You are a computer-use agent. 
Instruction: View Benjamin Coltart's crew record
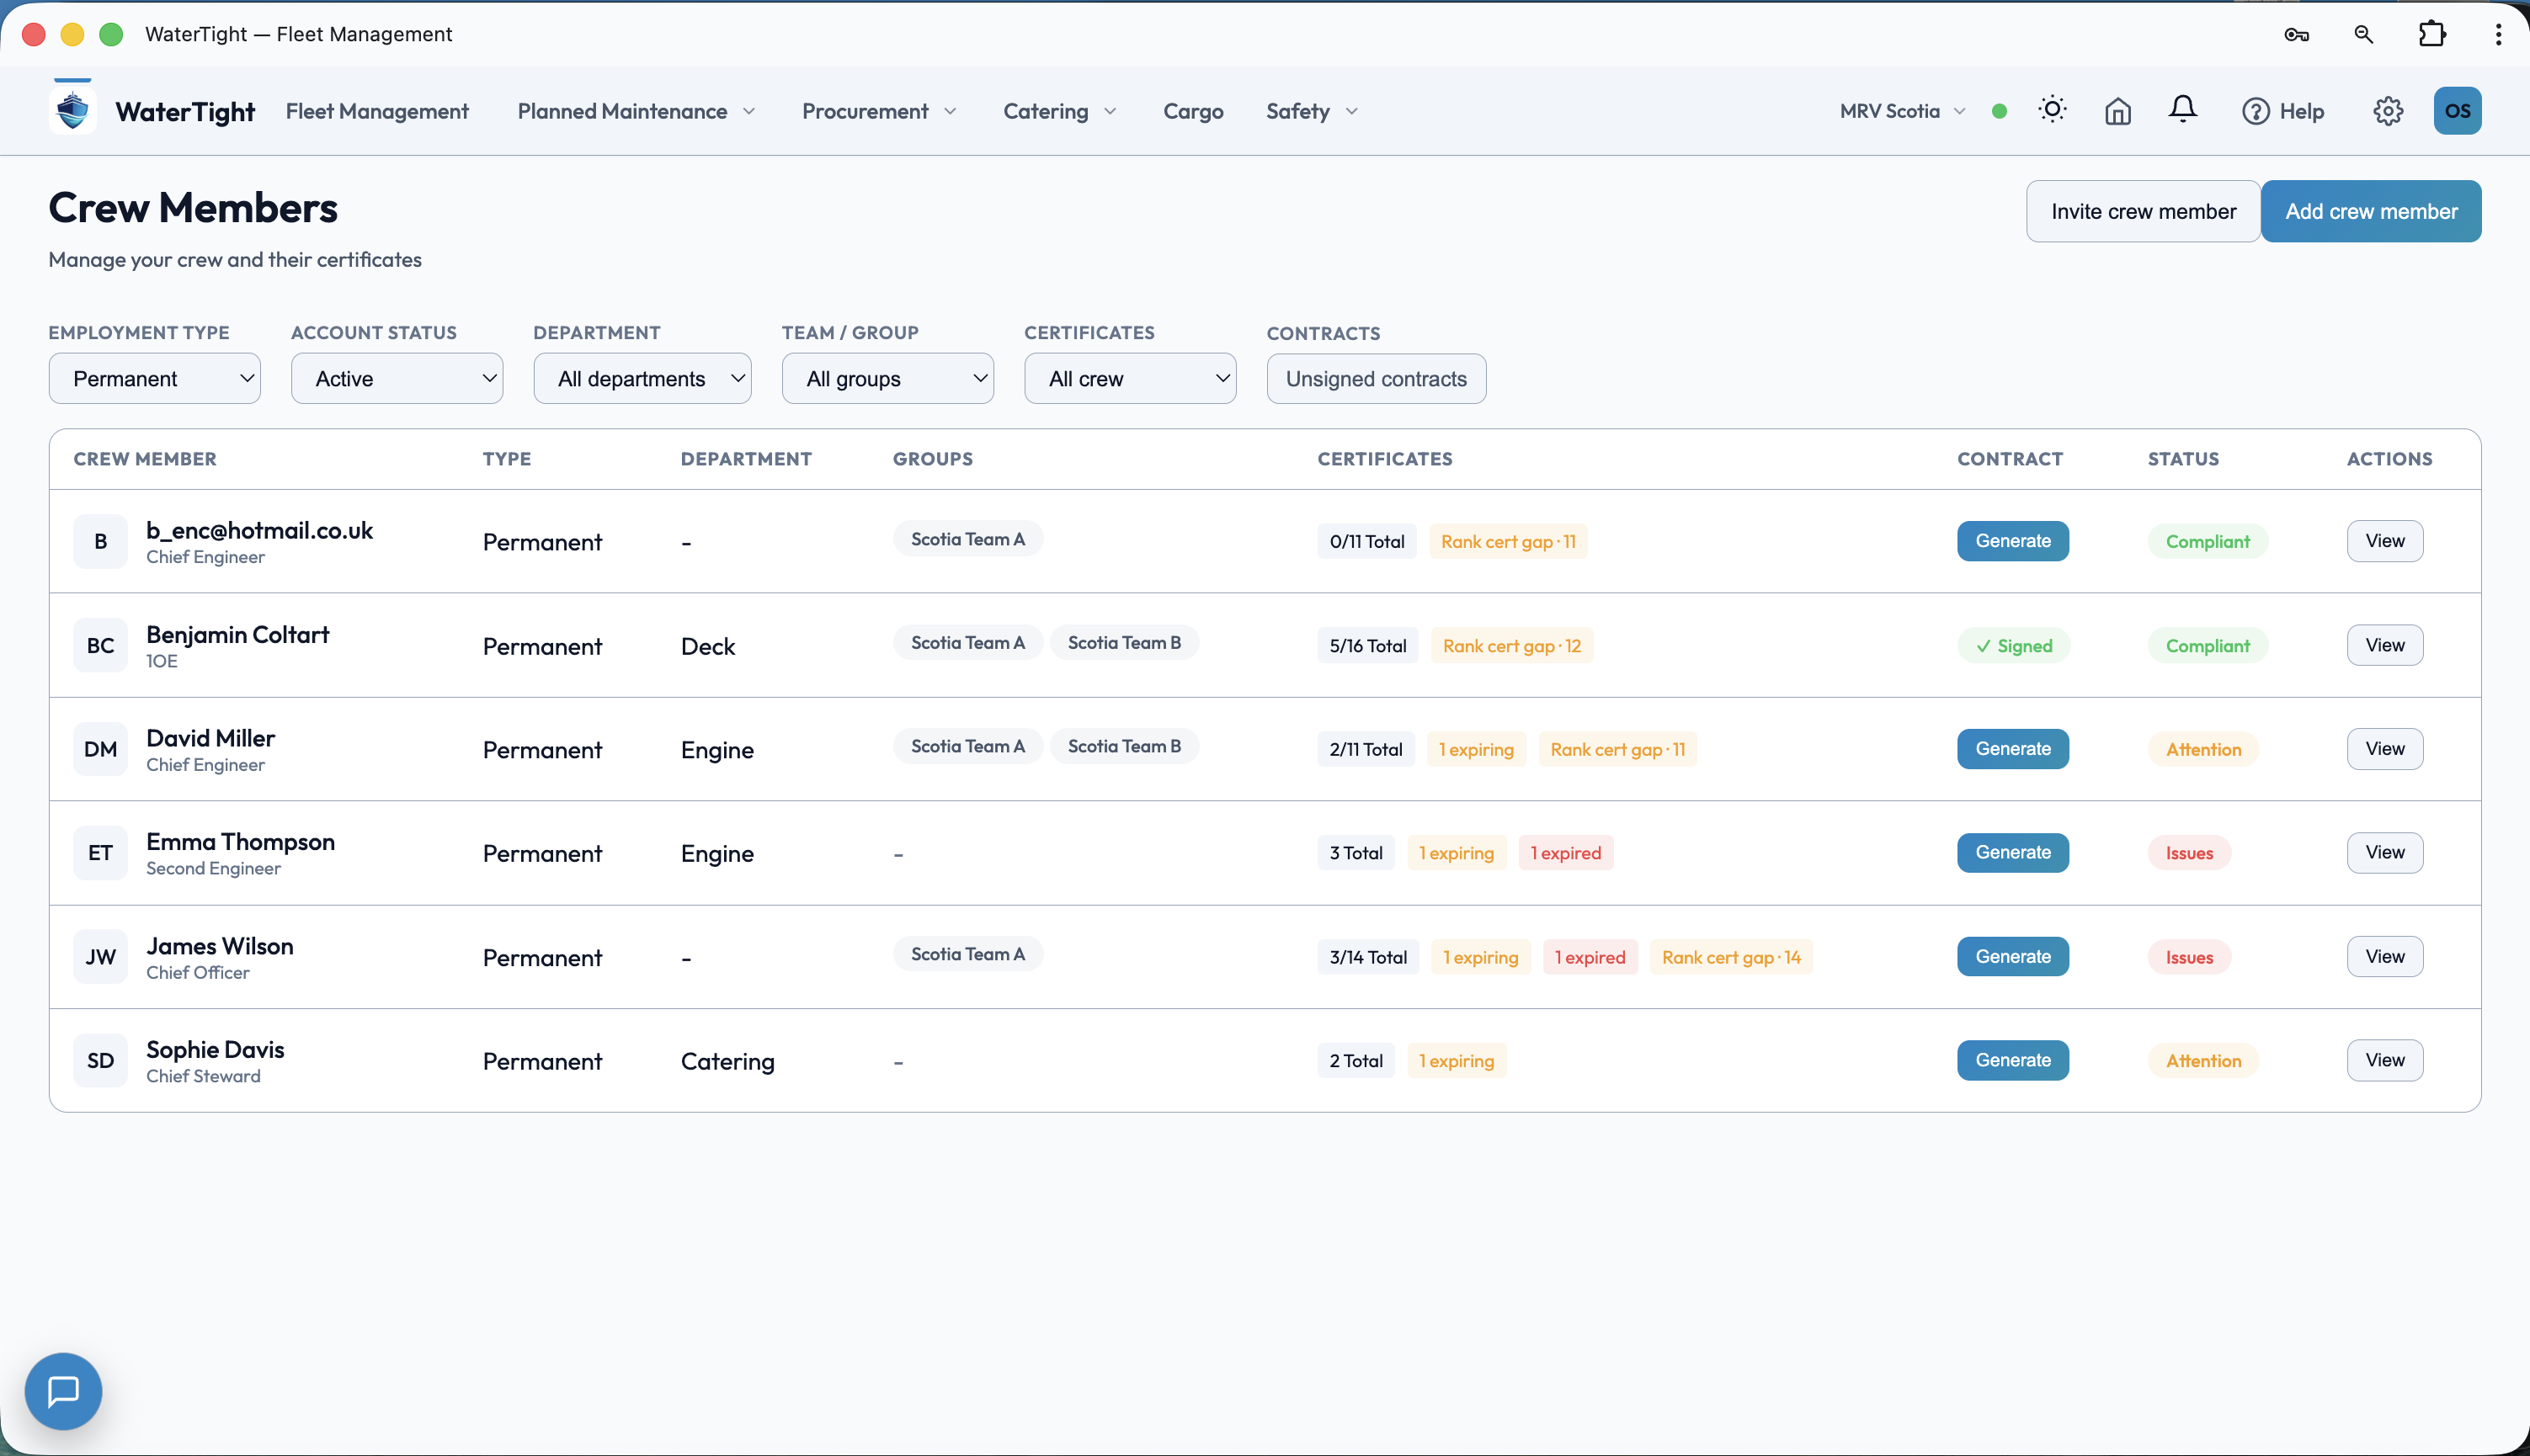point(2385,645)
